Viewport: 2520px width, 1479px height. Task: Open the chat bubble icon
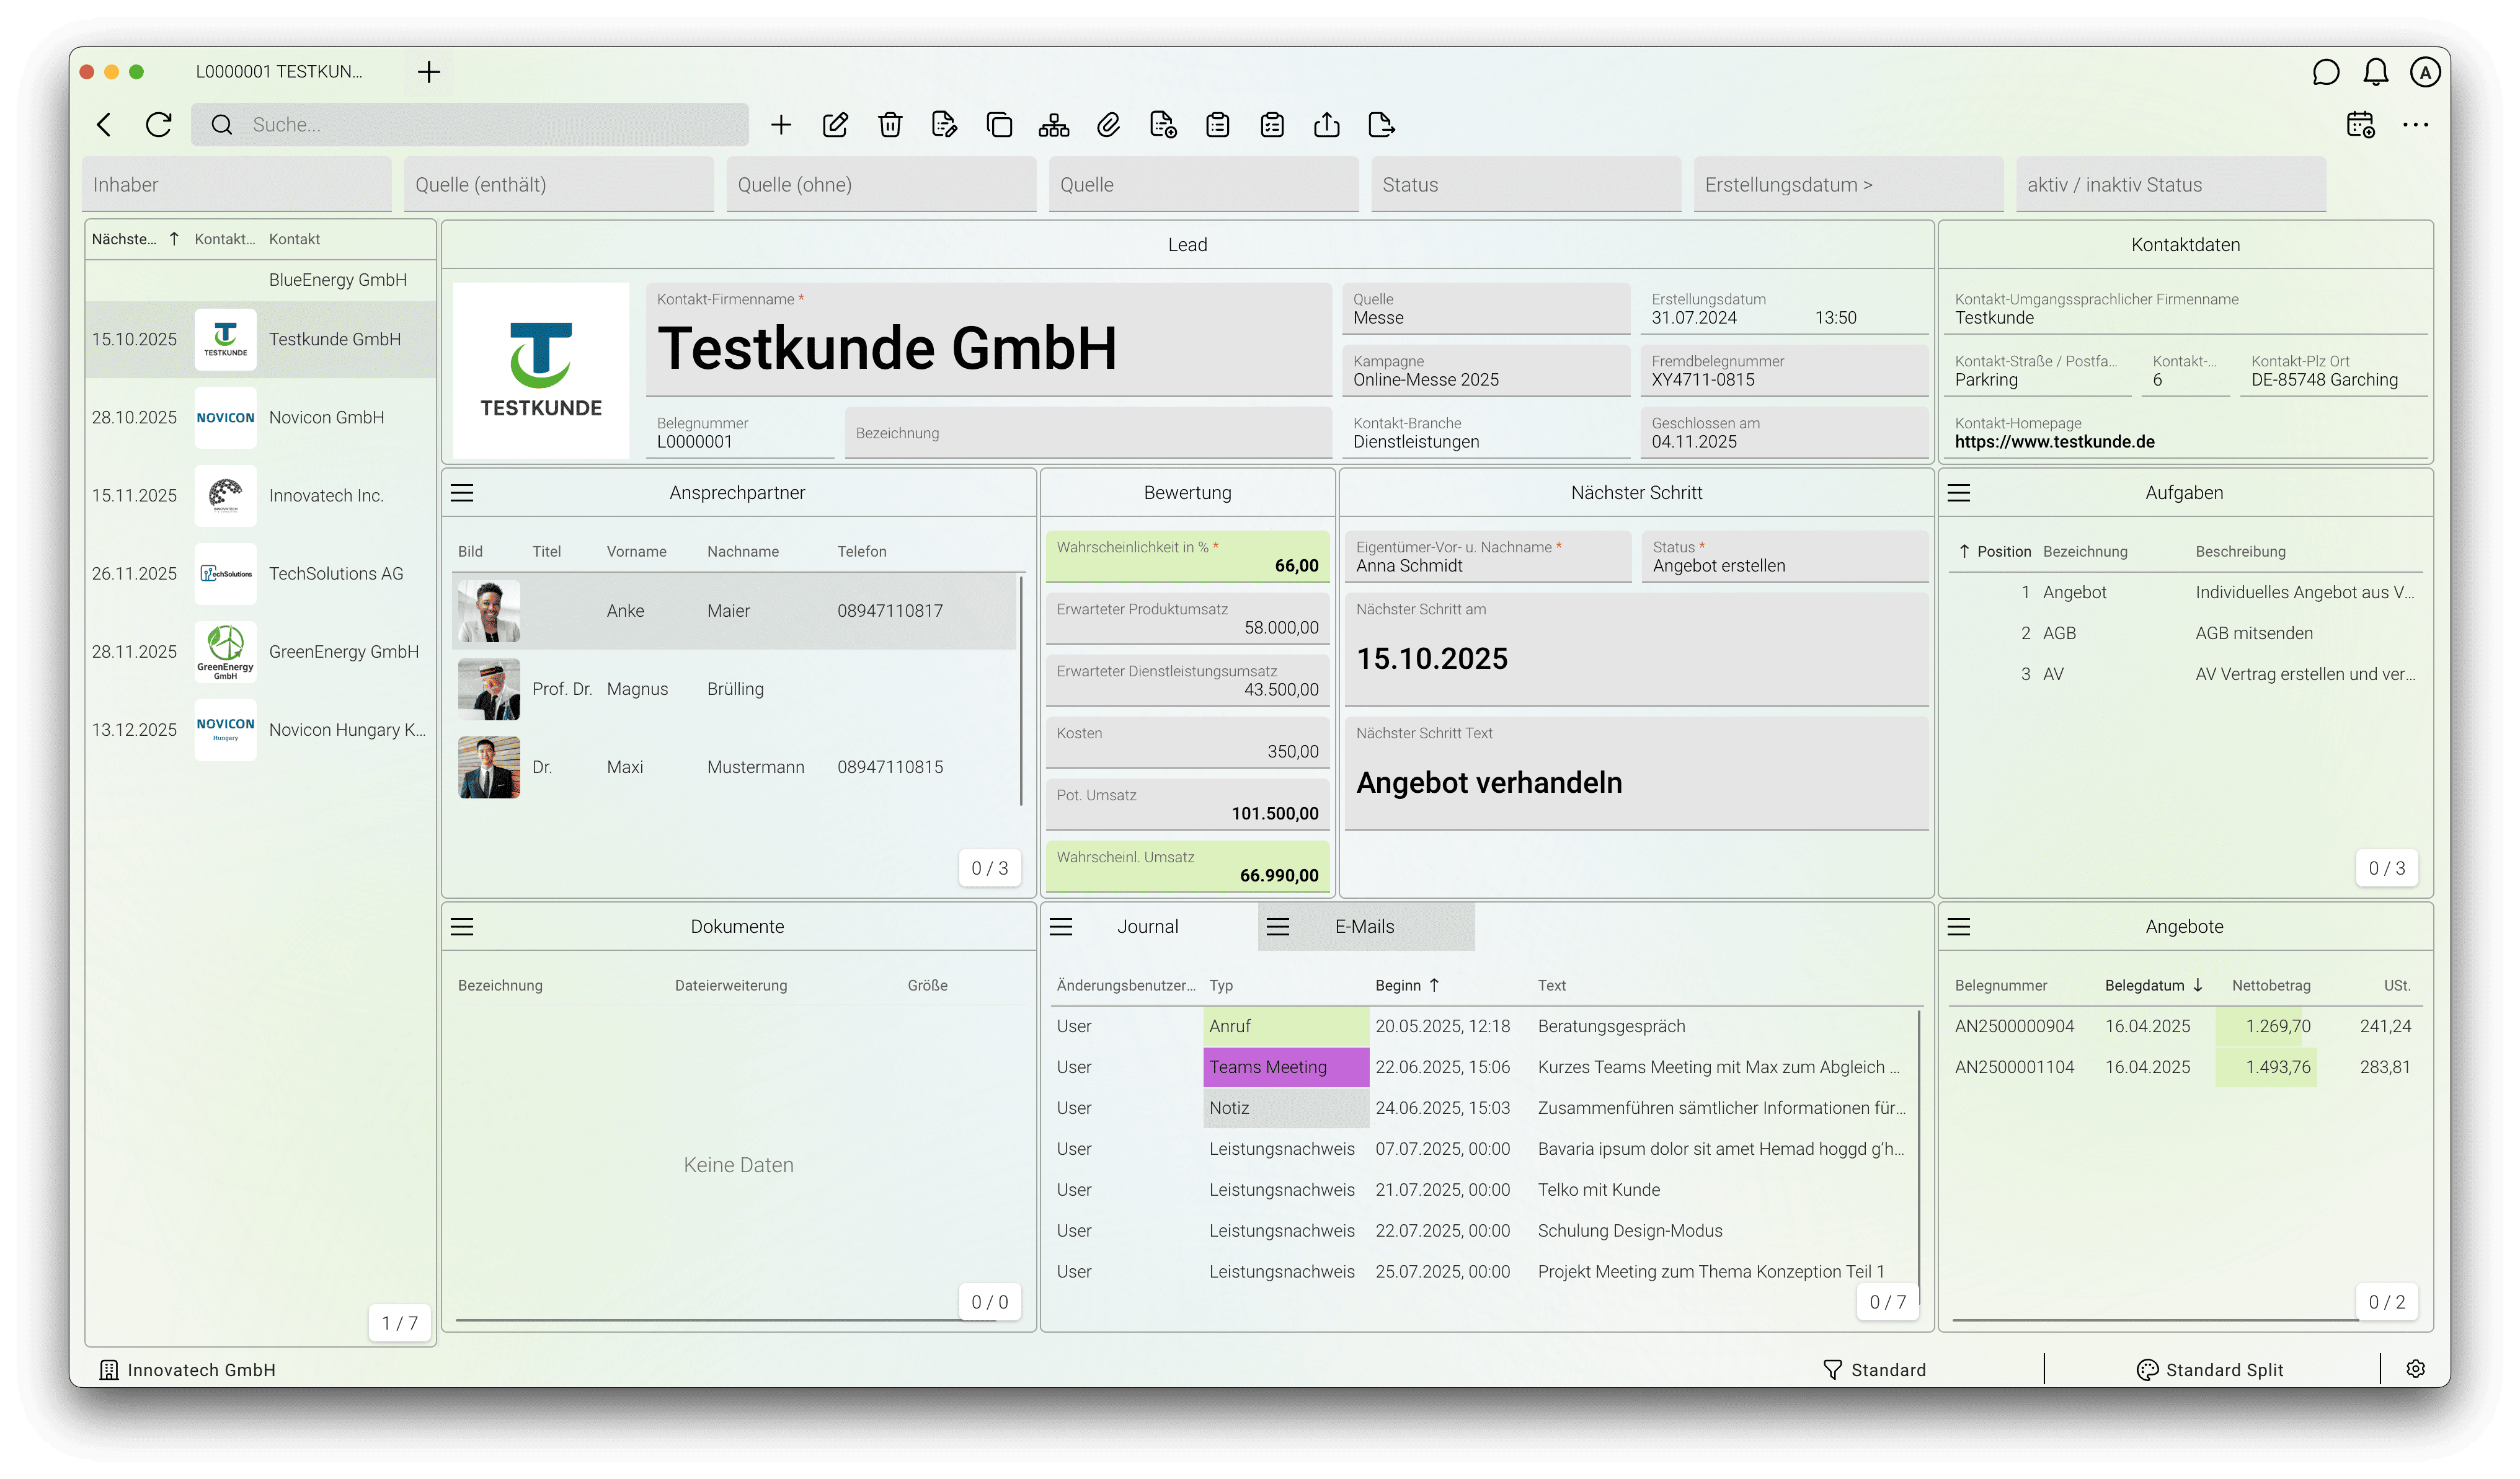[x=2325, y=72]
